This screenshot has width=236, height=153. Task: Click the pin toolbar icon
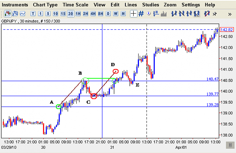[214, 14]
